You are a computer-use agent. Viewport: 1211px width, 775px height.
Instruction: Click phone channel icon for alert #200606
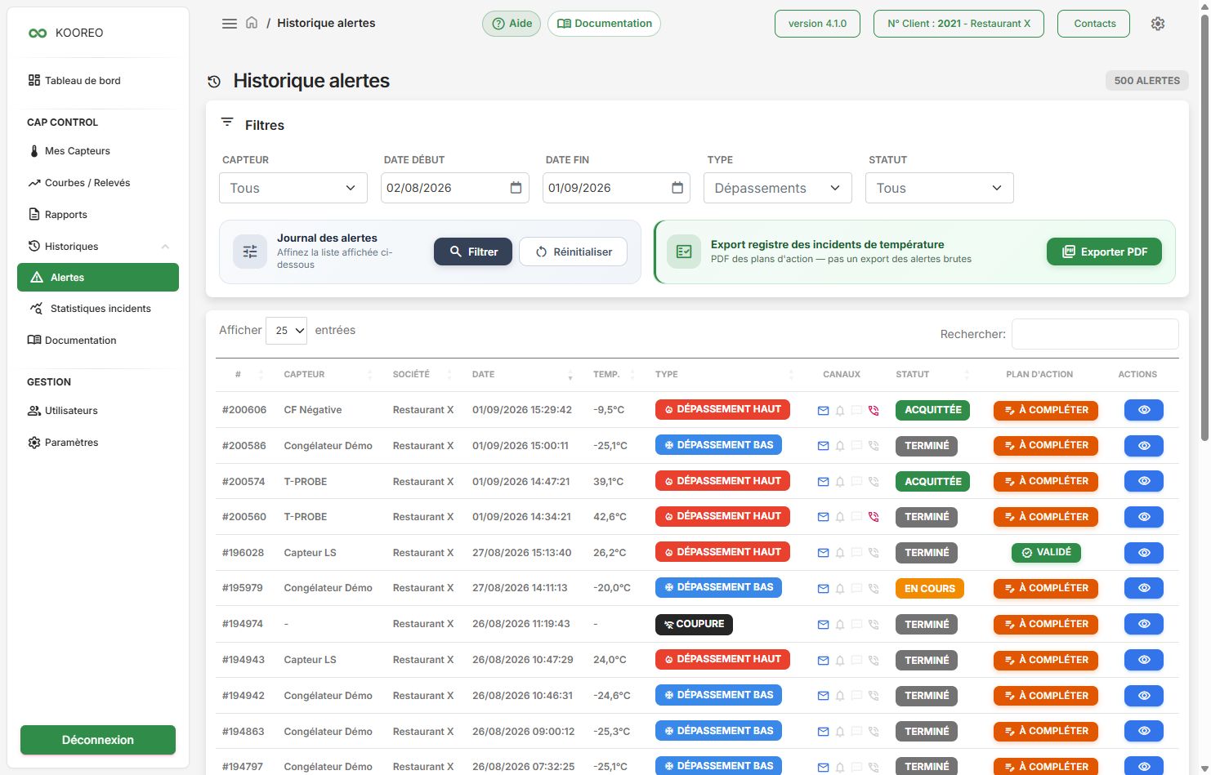874,411
